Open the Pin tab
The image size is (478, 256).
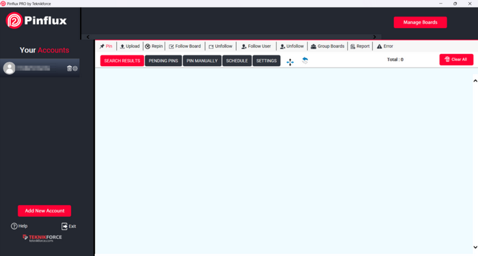106,46
